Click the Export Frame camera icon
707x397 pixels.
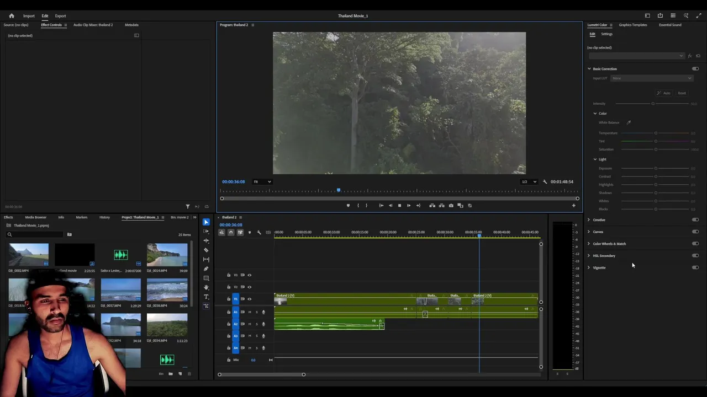click(x=451, y=206)
